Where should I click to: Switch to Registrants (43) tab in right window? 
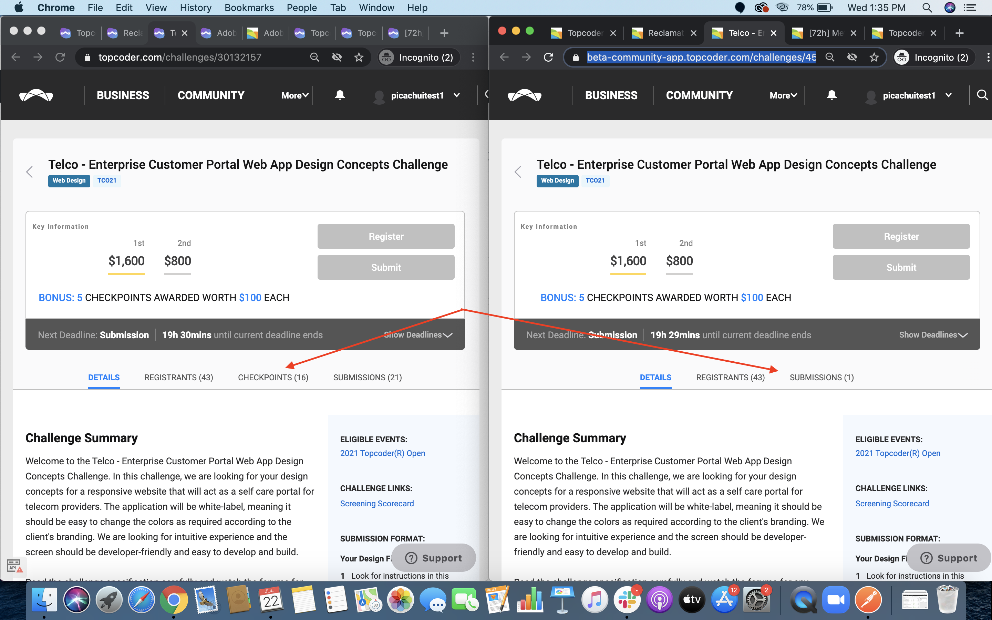[x=730, y=377]
